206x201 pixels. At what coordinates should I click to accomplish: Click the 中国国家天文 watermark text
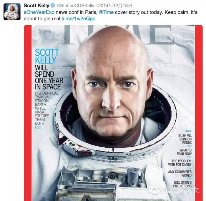click(x=180, y=190)
